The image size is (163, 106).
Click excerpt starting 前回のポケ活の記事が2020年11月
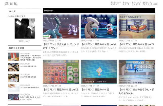point(98,50)
